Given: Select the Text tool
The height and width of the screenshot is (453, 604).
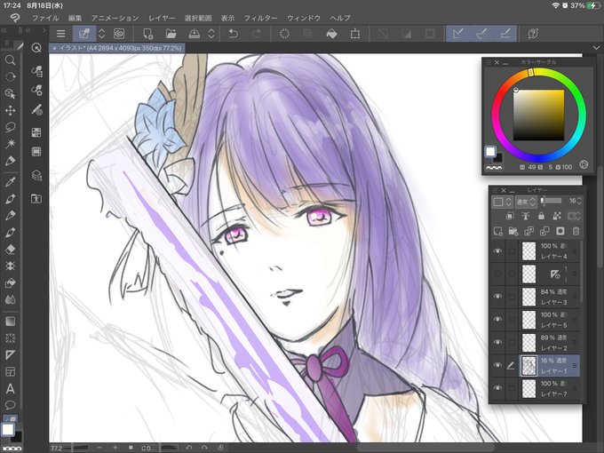Looking at the screenshot, I should point(10,389).
